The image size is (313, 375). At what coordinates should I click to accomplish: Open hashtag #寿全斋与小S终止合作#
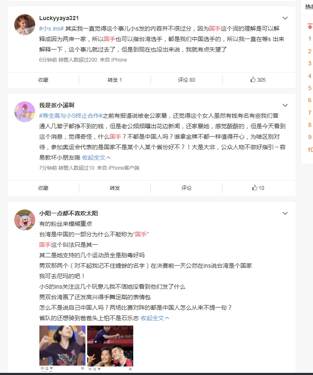tap(71, 116)
